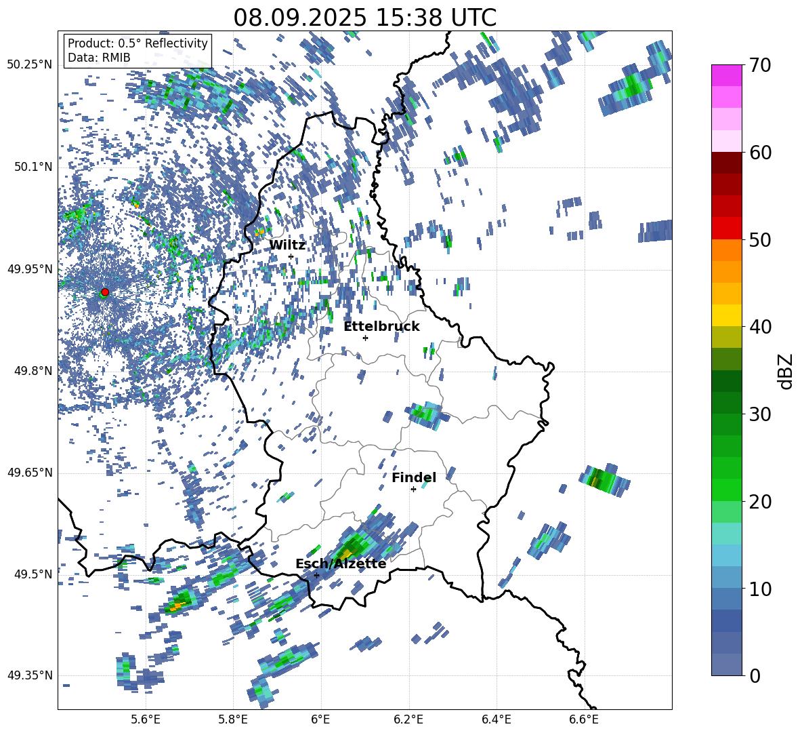Click the title 08.09.2025 15:38 UTC
Screen dimensions: 802x733
[x=364, y=18]
